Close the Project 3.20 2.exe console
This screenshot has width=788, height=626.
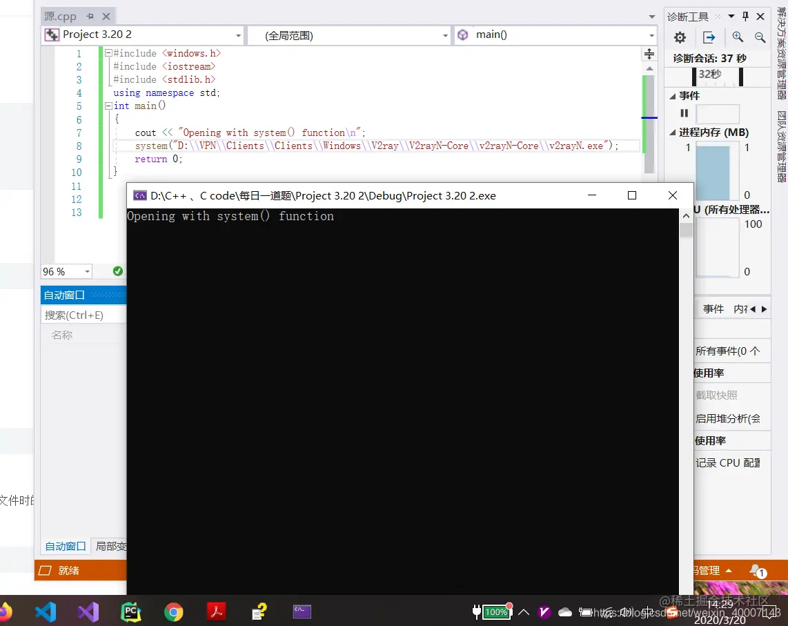672,195
